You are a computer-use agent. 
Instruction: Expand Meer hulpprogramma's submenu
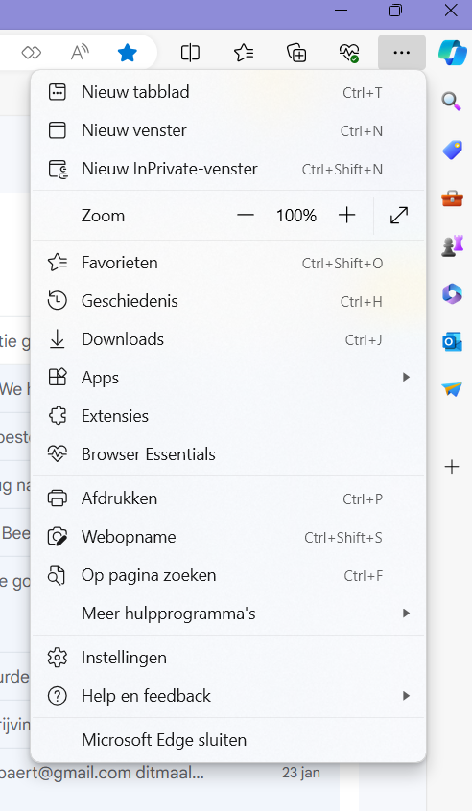tap(228, 614)
